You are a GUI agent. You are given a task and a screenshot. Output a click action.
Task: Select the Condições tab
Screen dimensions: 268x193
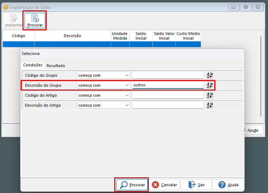(33, 65)
